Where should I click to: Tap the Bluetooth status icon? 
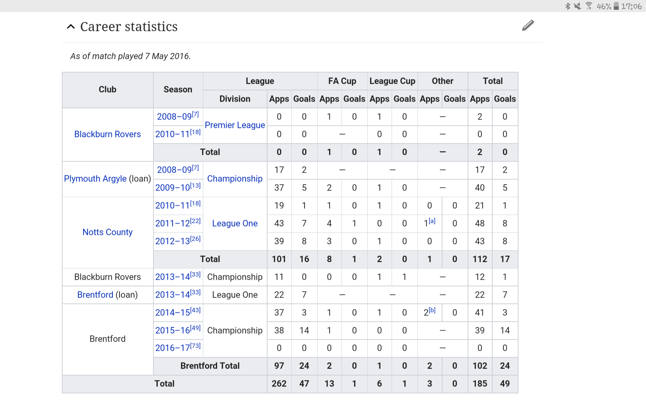click(x=568, y=6)
